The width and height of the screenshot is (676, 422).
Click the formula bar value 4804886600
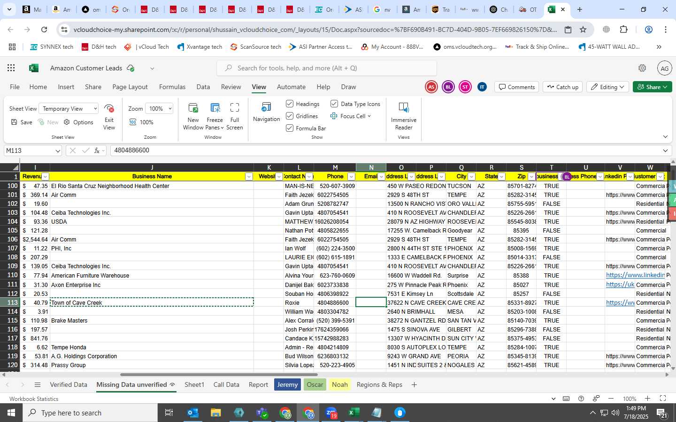131,151
